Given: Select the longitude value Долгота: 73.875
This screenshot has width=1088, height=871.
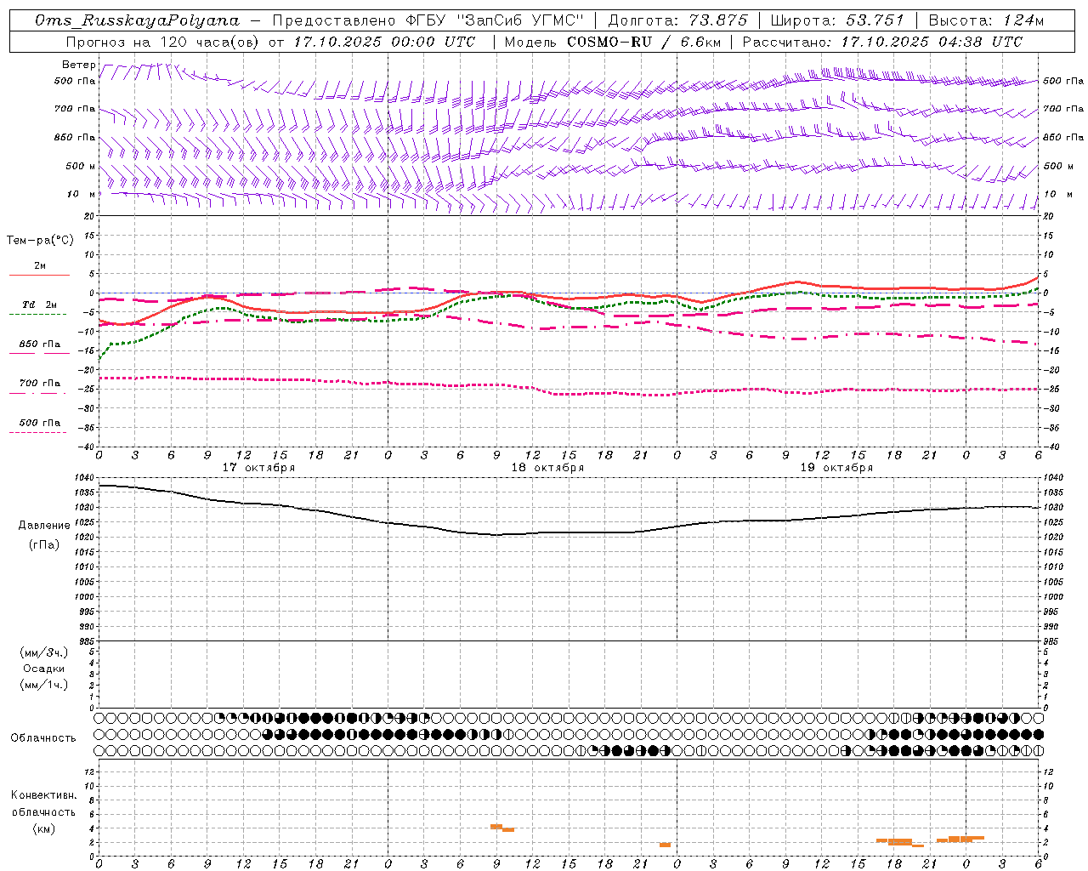Looking at the screenshot, I should [x=678, y=20].
